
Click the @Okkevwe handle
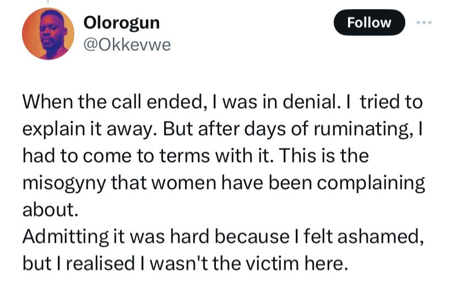point(127,44)
